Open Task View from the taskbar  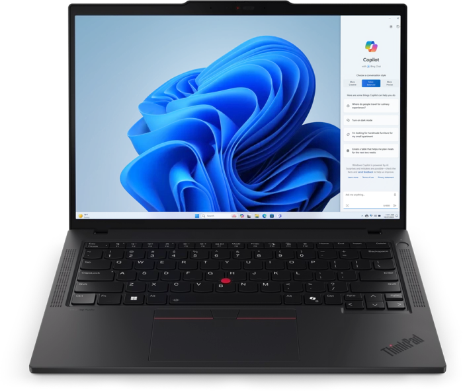coord(249,216)
